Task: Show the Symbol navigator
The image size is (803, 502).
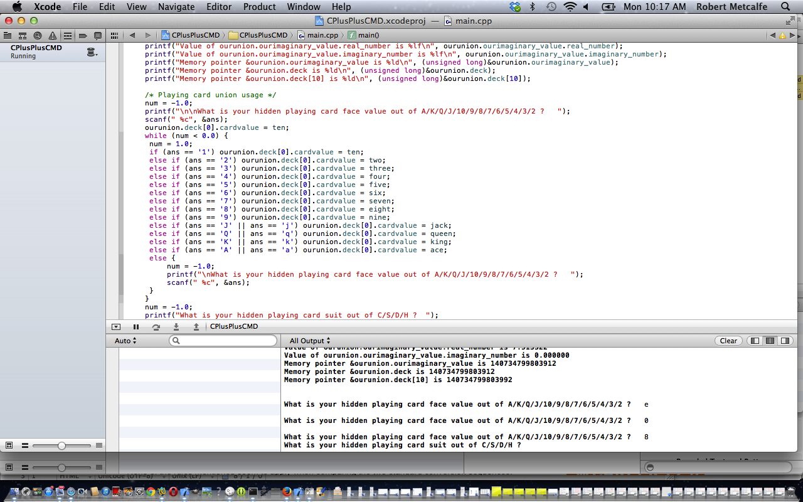Action: [x=23, y=35]
